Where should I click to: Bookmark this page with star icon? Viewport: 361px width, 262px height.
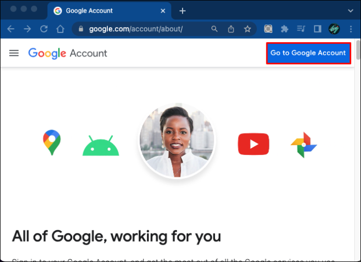[x=247, y=29]
